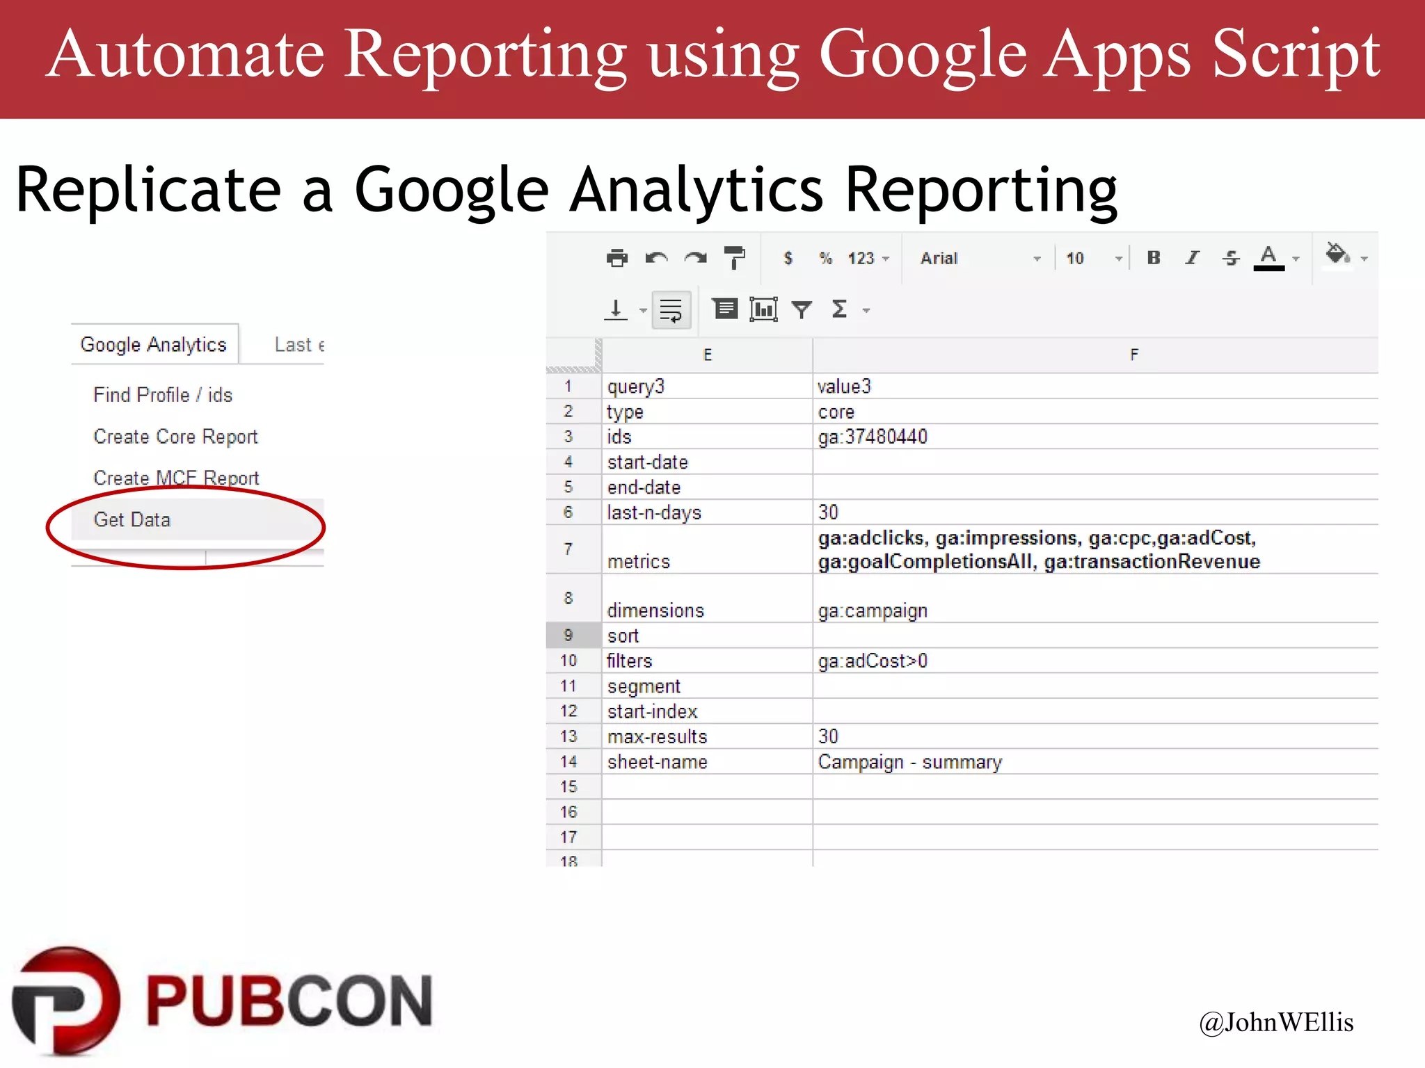The image size is (1425, 1068).
Task: Open the Last edit menu item
Action: pyautogui.click(x=299, y=345)
